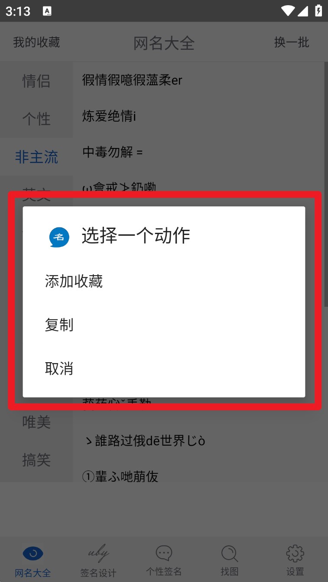Tap the battery status icon
Viewport: 328px width, 582px height.
pyautogui.click(x=318, y=10)
